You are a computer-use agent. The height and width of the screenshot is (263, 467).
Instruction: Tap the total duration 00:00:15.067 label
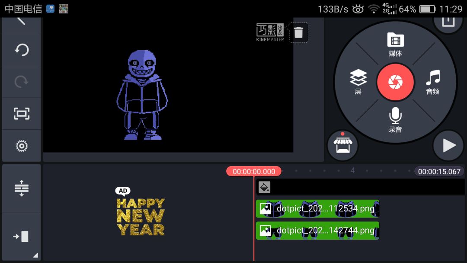439,172
